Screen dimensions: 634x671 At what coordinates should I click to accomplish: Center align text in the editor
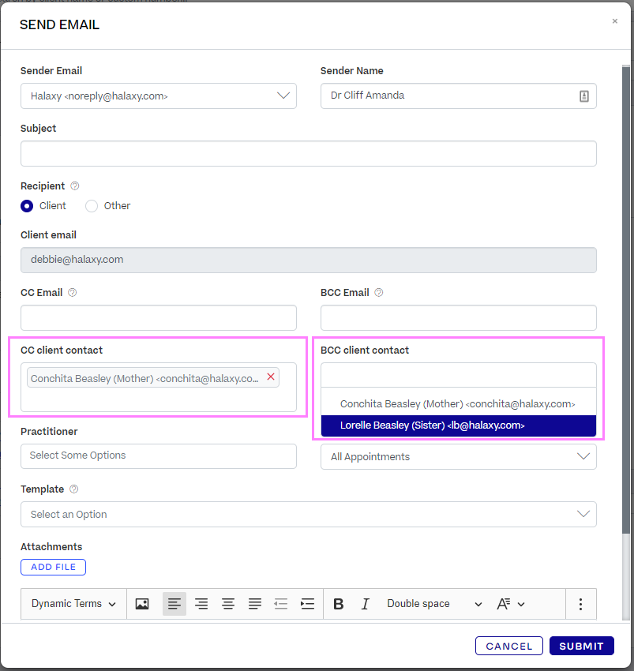tap(228, 604)
